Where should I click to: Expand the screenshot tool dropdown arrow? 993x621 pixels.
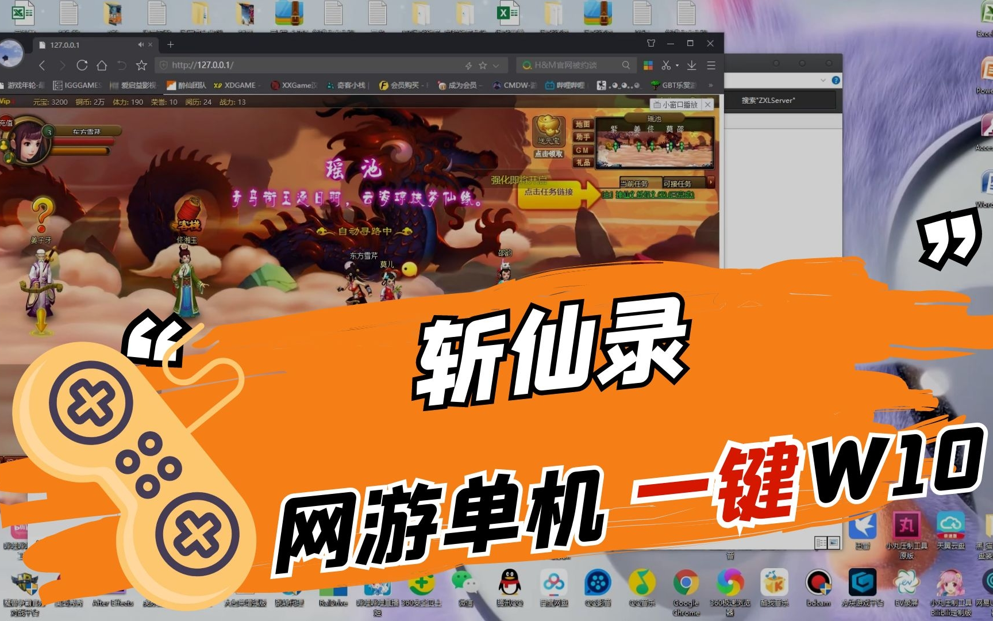[677, 66]
